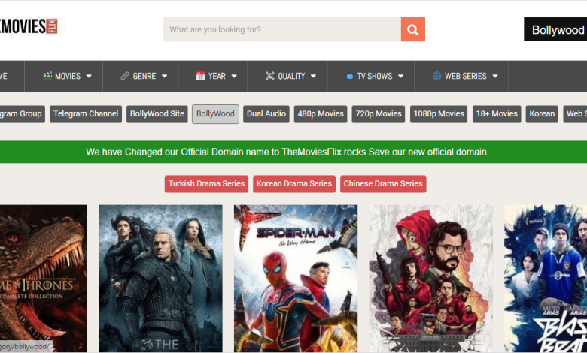This screenshot has height=353, width=587.
Task: Click the globe icon beside WEB SERIES
Action: pos(437,76)
